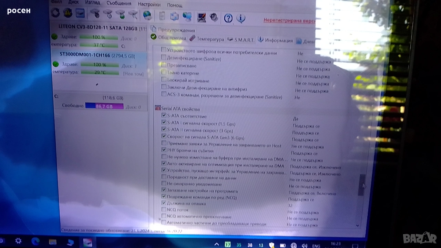Toggle the 'PHY броячи на събития' checkbox
Viewport: 441px width, 248px height.
click(164, 150)
